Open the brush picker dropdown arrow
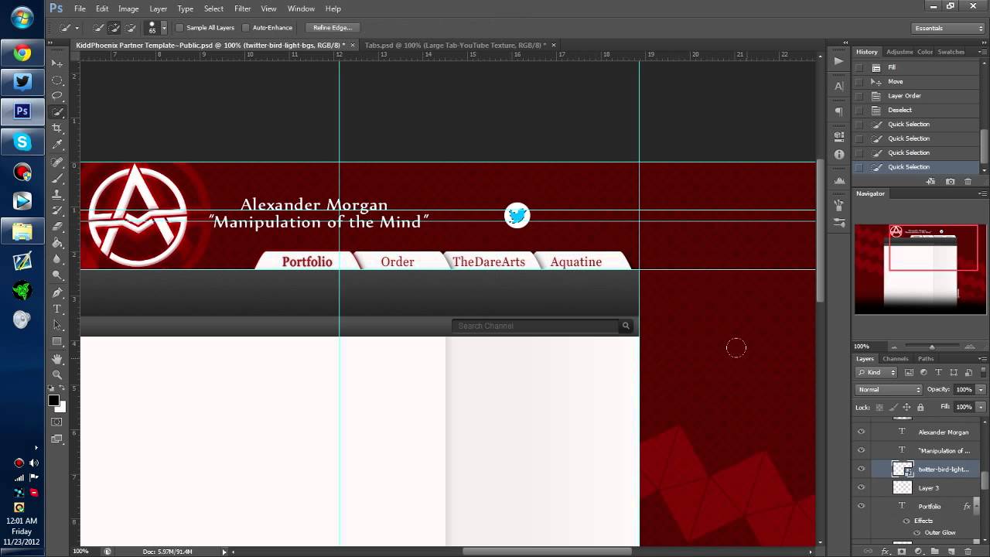Viewport: 990px width, 557px height. [x=163, y=28]
